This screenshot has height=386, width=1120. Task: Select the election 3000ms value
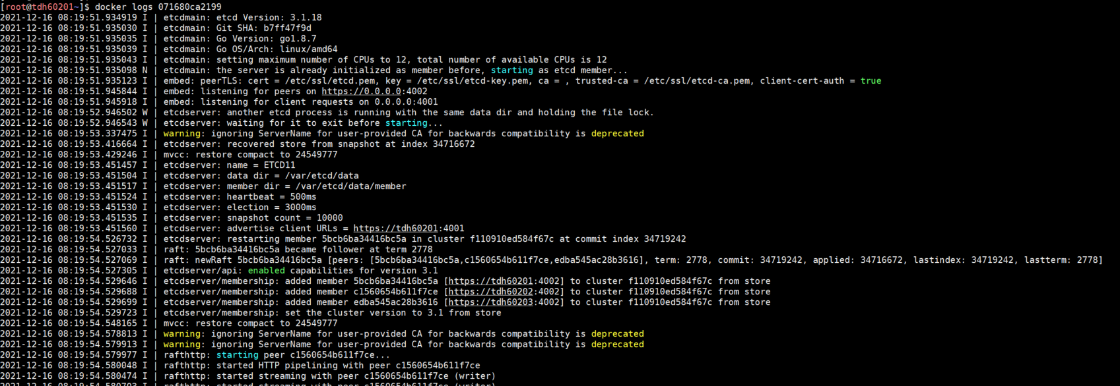point(300,207)
